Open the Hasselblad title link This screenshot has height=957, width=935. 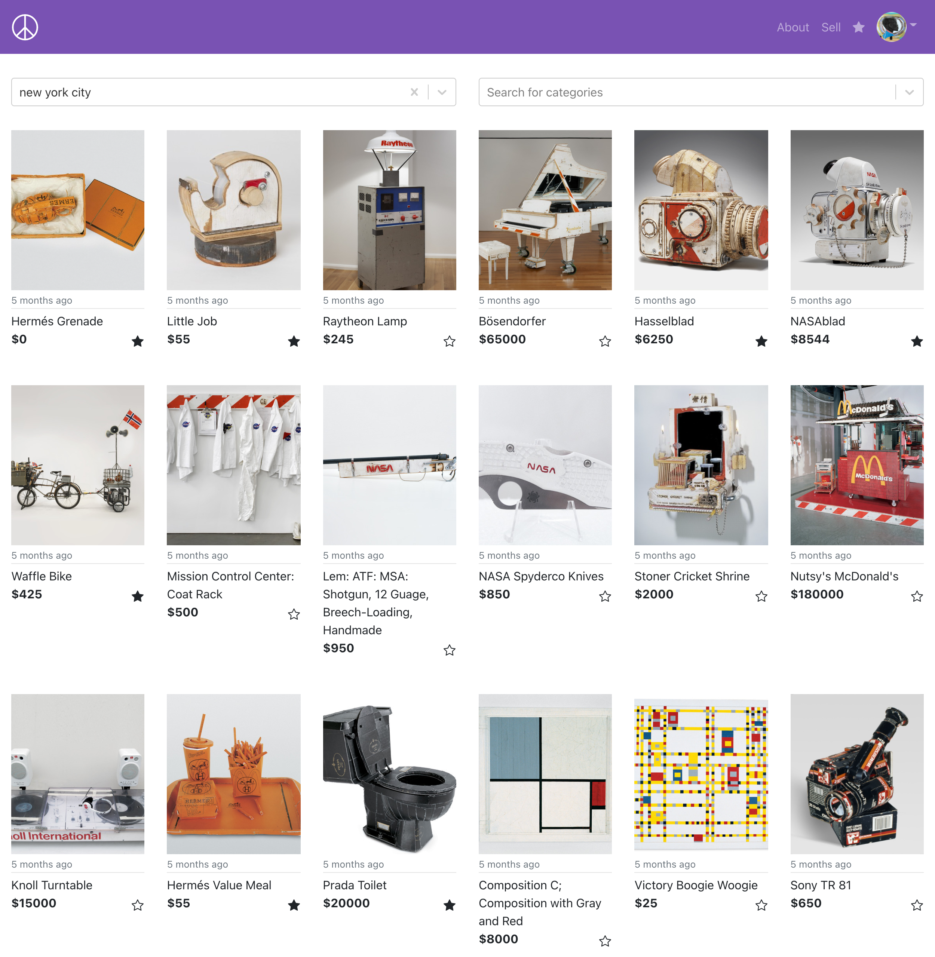coord(664,321)
